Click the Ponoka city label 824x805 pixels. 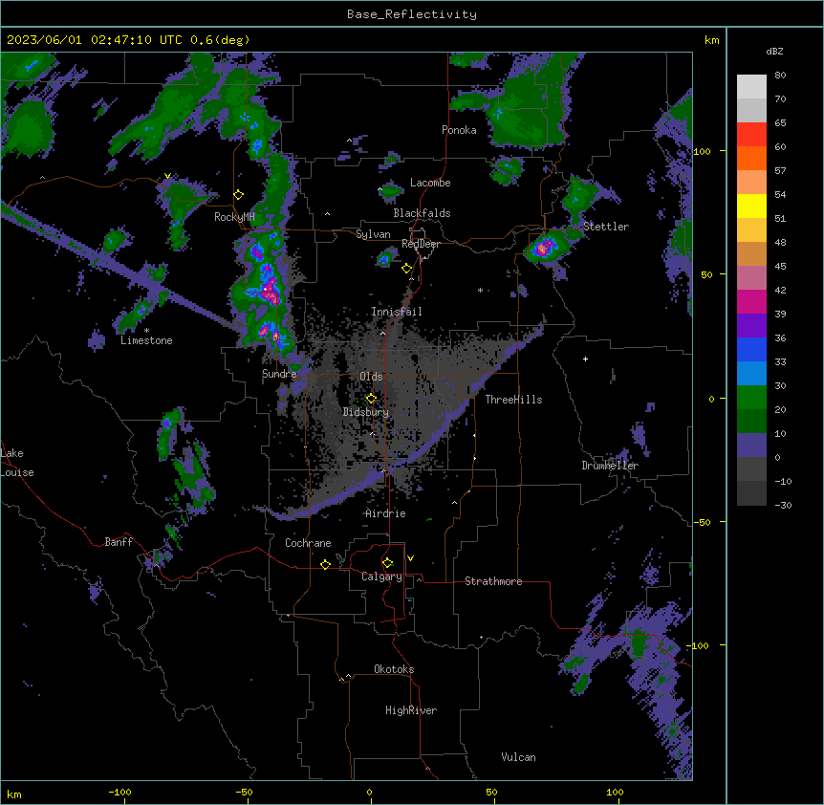[459, 130]
